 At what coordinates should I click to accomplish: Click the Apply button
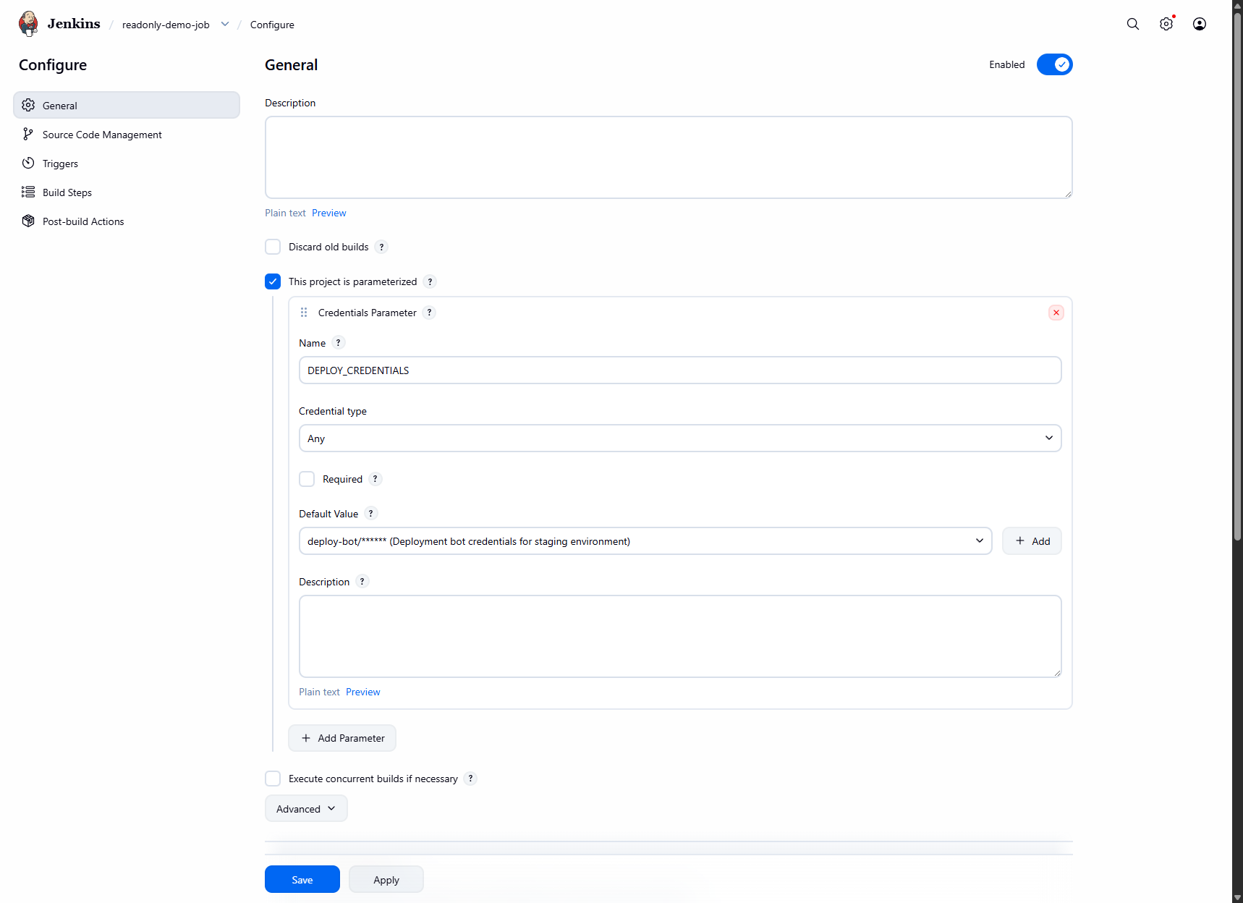pyautogui.click(x=386, y=879)
